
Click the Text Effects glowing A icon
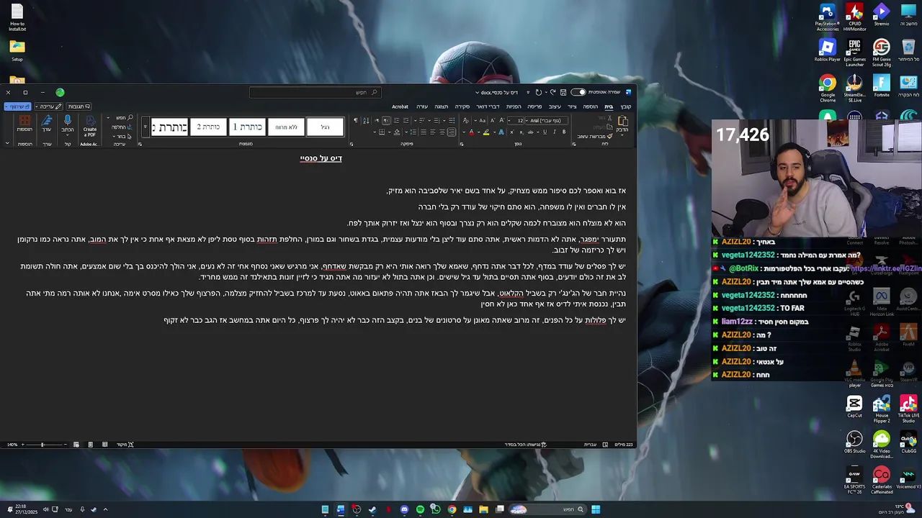click(x=501, y=132)
